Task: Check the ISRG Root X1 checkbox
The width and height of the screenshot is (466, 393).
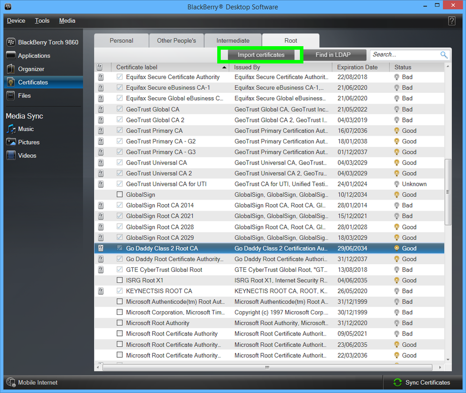Action: pos(119,280)
